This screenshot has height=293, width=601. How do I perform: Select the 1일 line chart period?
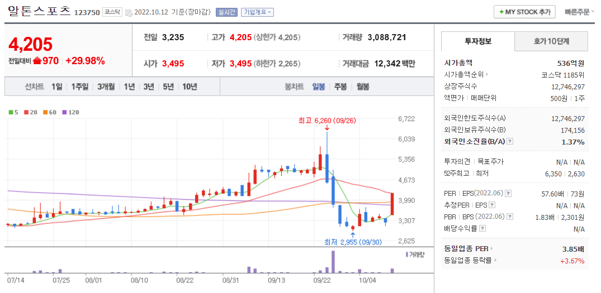[56, 87]
